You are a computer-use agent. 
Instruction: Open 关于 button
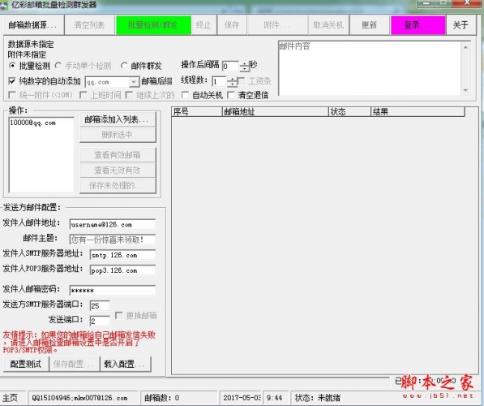pos(460,25)
